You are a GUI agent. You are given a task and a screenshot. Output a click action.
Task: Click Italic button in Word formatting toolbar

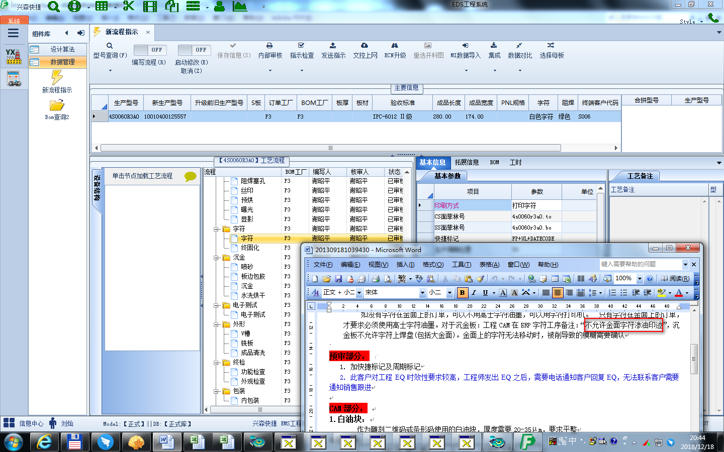click(x=474, y=292)
